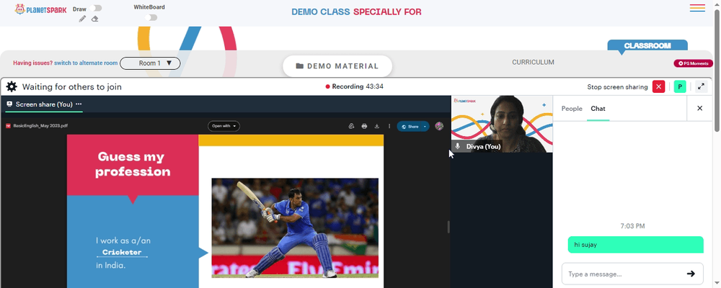Viewport: 721px width, 288px height.
Task: Toggle the Draw switch
Action: pyautogui.click(x=96, y=8)
